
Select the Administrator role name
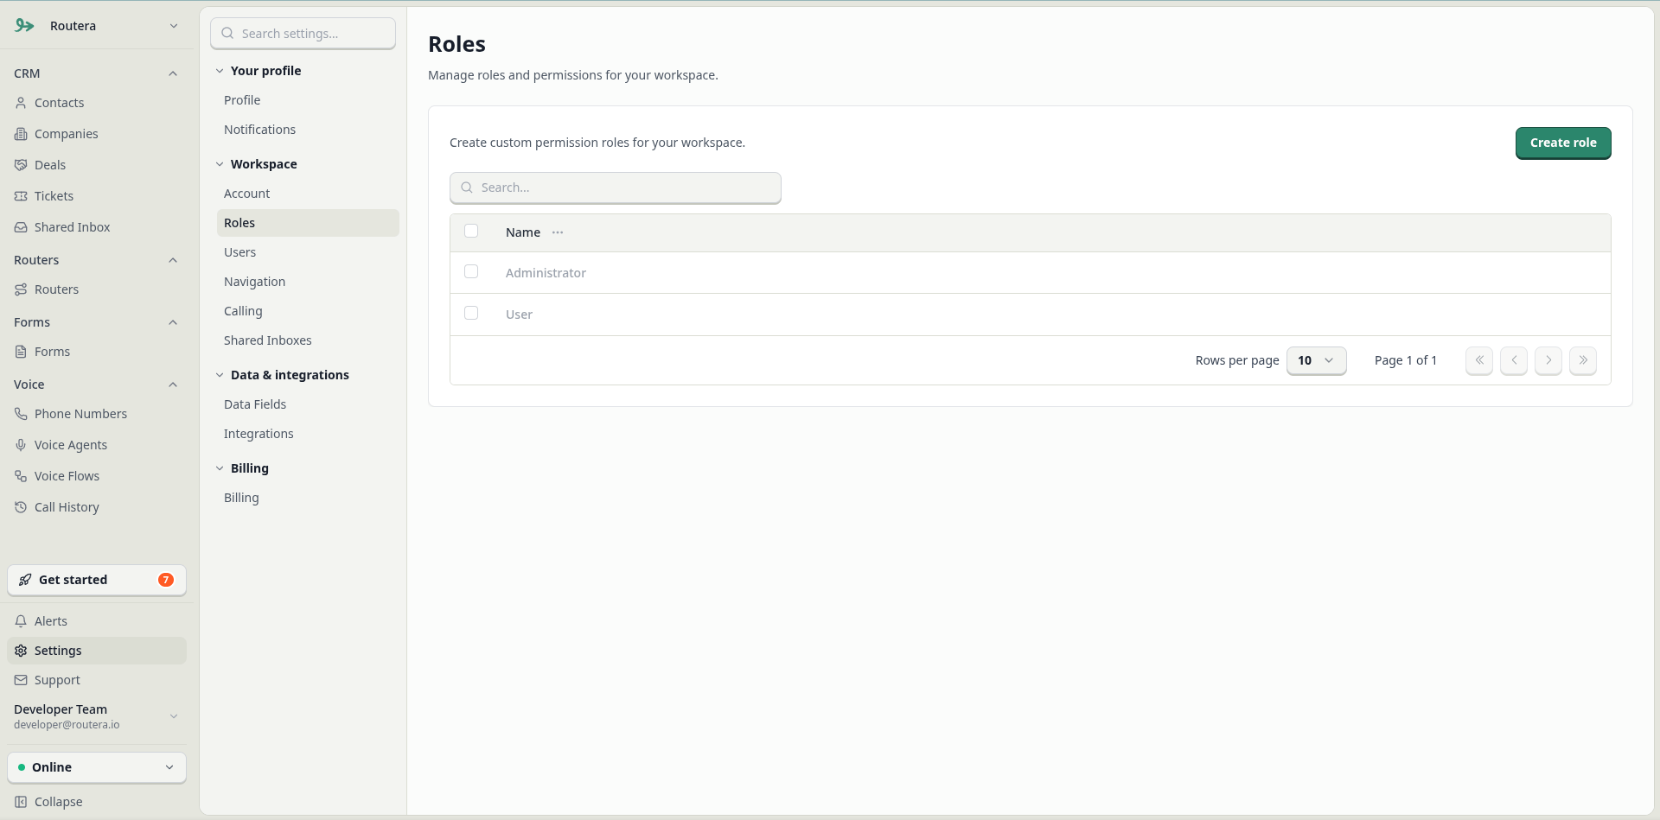click(546, 273)
